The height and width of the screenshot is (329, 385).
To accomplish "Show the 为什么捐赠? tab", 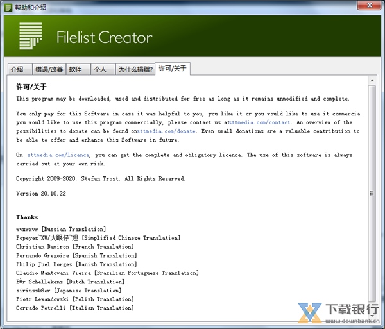I will [x=135, y=69].
